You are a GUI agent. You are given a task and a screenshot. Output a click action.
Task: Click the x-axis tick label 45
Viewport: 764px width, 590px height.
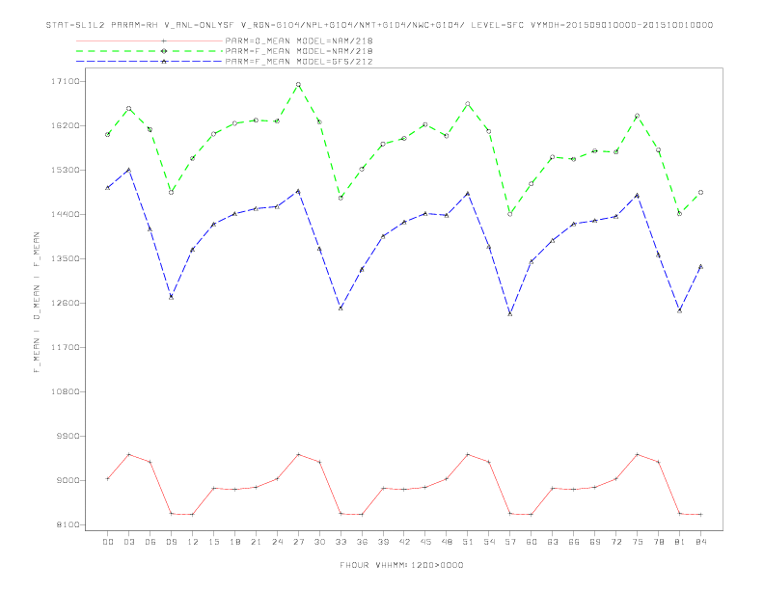coord(425,542)
